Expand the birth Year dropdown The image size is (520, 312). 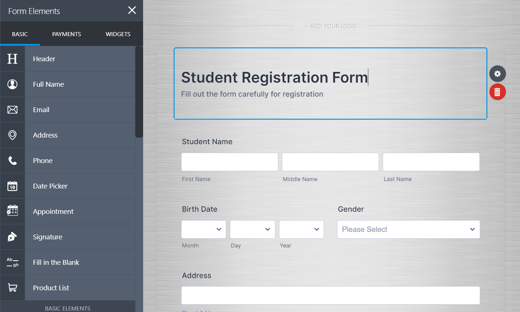(x=301, y=229)
